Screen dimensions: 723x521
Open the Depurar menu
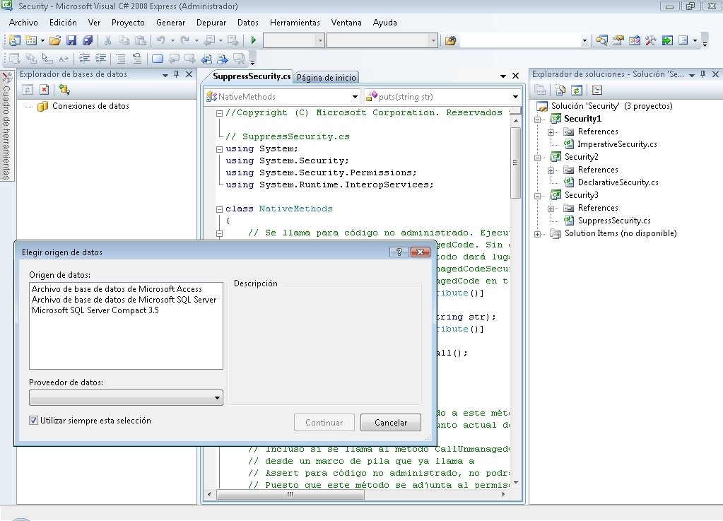[x=211, y=23]
